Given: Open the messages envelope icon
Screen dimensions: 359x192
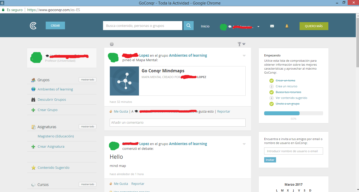Looking at the screenshot, I should [272, 26].
